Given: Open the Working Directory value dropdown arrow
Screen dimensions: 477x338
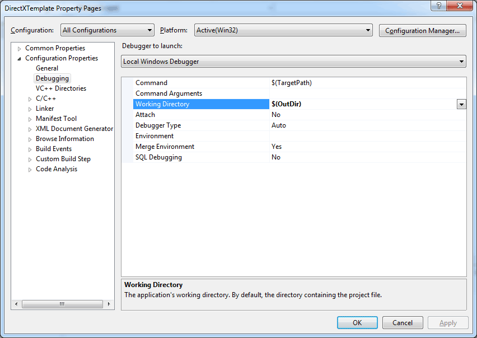Looking at the screenshot, I should coord(461,104).
